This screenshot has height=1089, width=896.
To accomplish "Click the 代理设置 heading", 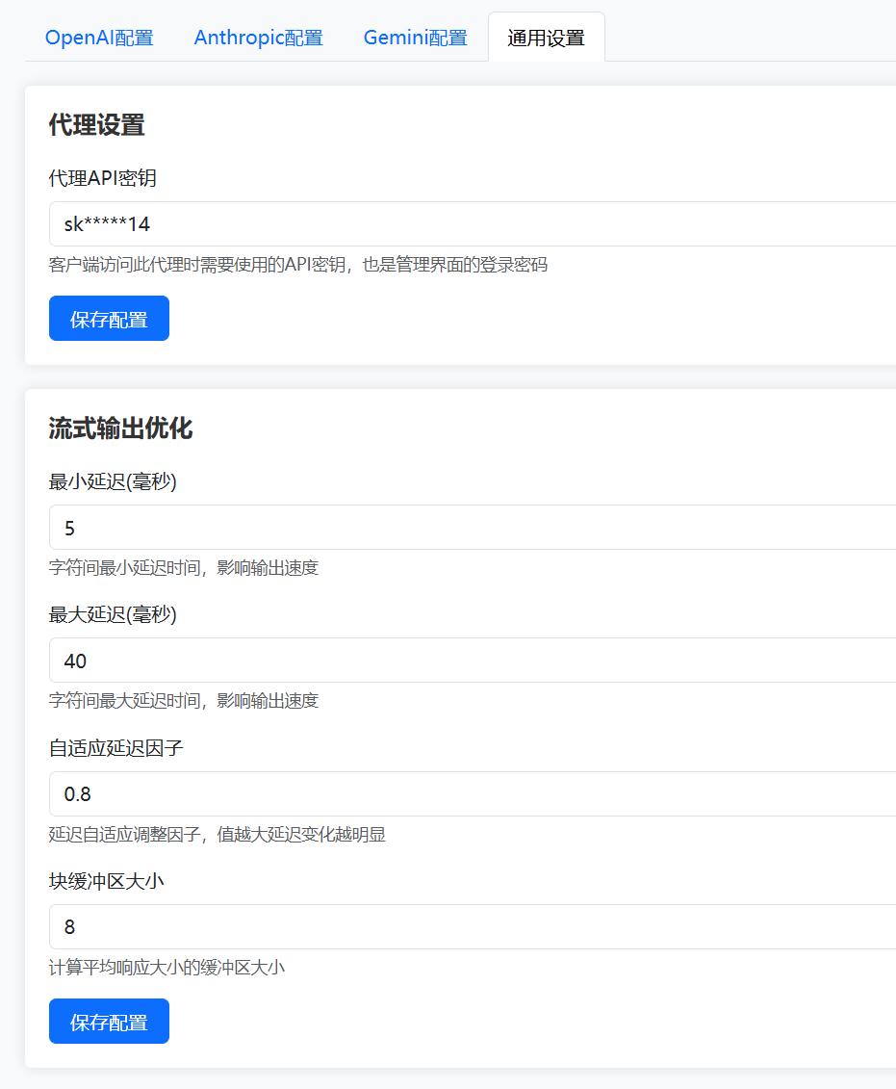I will pos(96,125).
